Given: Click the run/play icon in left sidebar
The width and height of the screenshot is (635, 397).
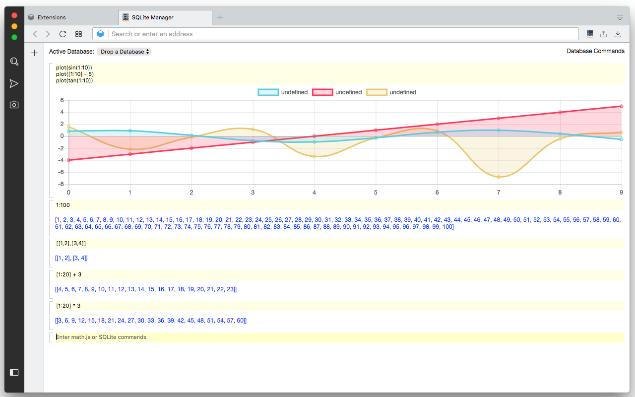Looking at the screenshot, I should pos(14,83).
